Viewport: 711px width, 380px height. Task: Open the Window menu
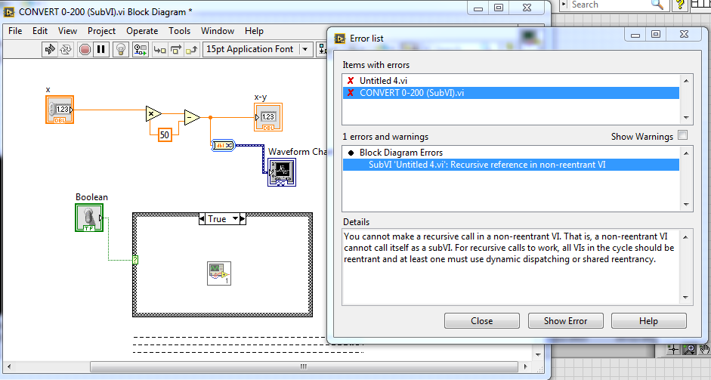click(x=218, y=31)
